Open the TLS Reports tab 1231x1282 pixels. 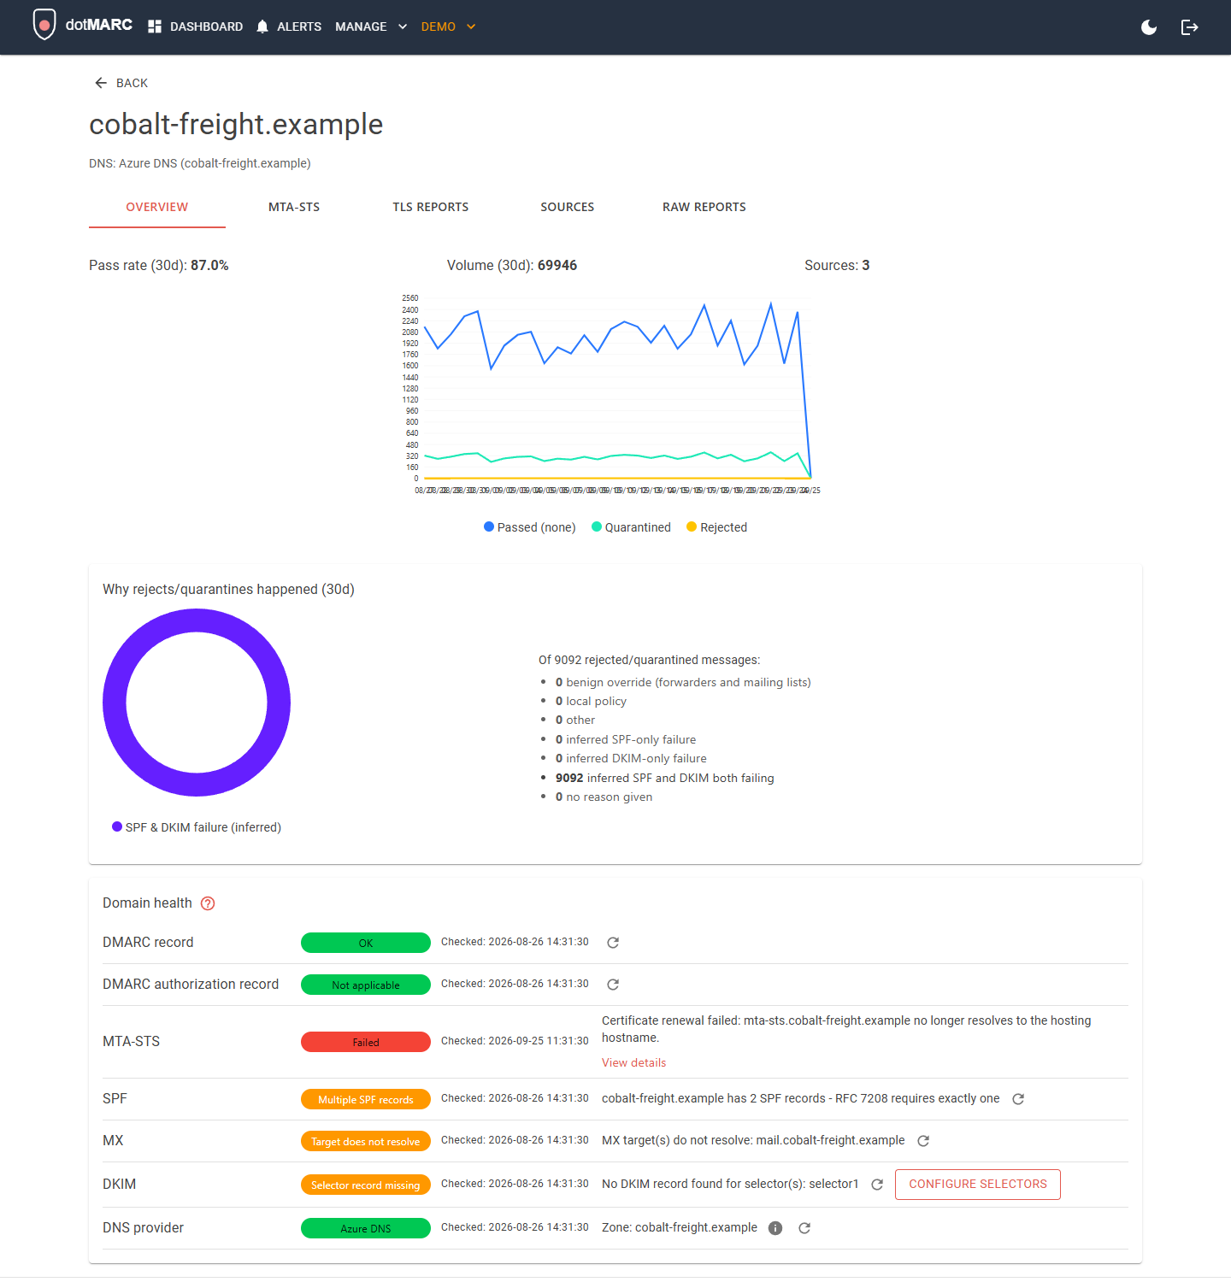click(x=431, y=207)
